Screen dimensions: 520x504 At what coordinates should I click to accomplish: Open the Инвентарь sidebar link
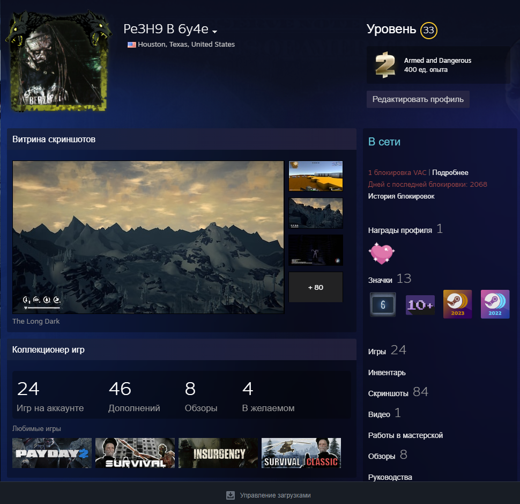(x=387, y=372)
